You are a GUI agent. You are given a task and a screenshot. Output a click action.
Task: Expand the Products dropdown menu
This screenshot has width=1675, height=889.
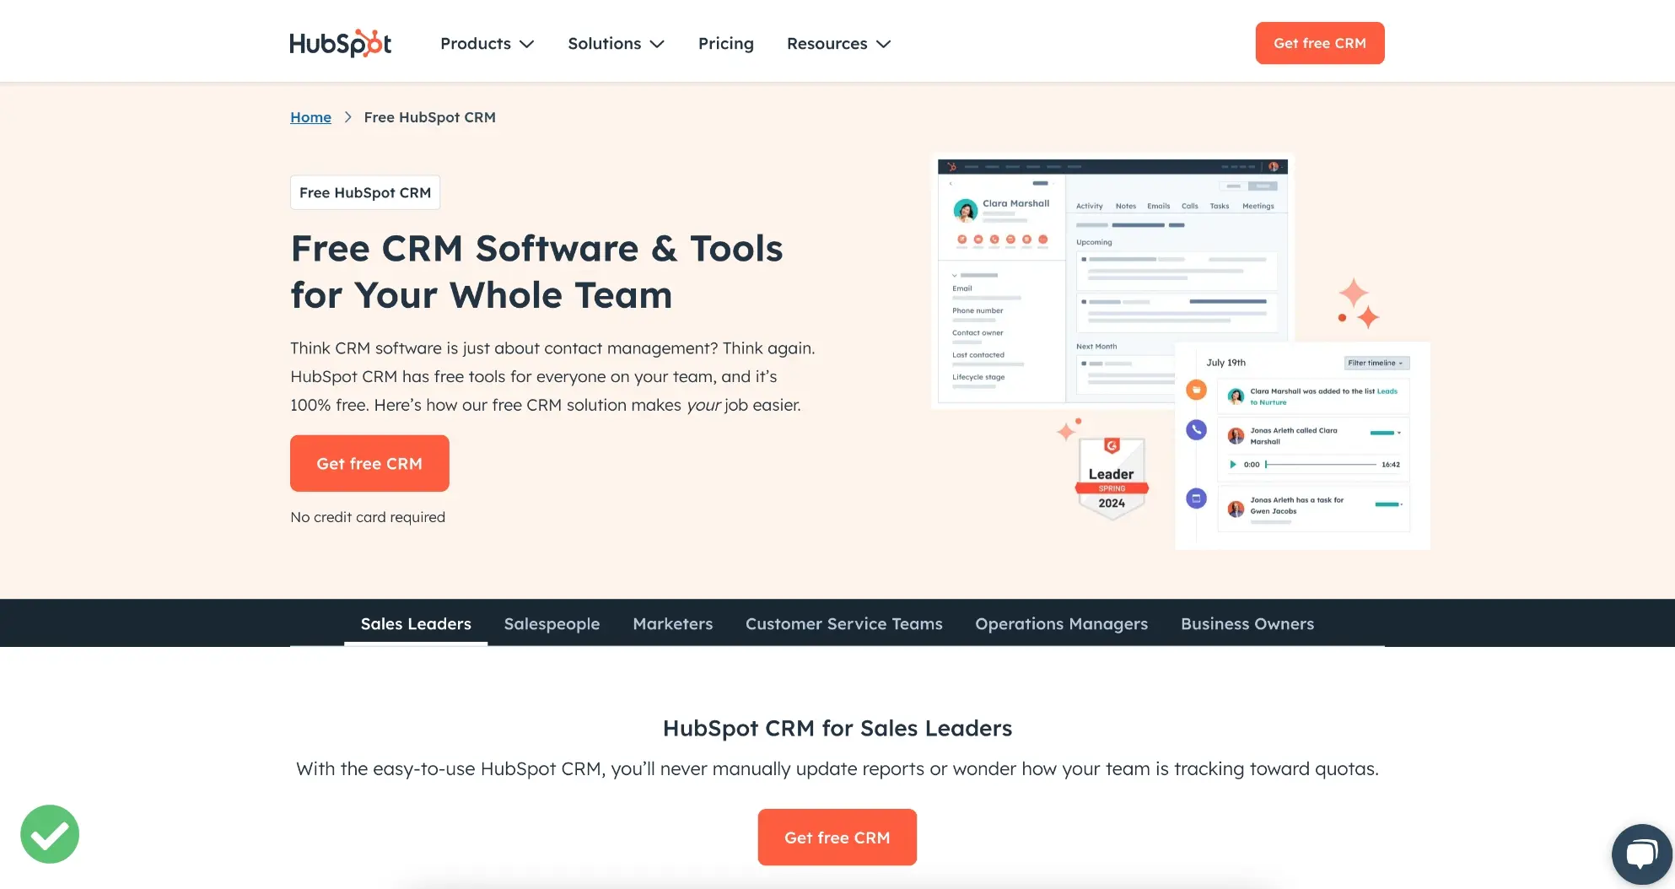coord(487,43)
